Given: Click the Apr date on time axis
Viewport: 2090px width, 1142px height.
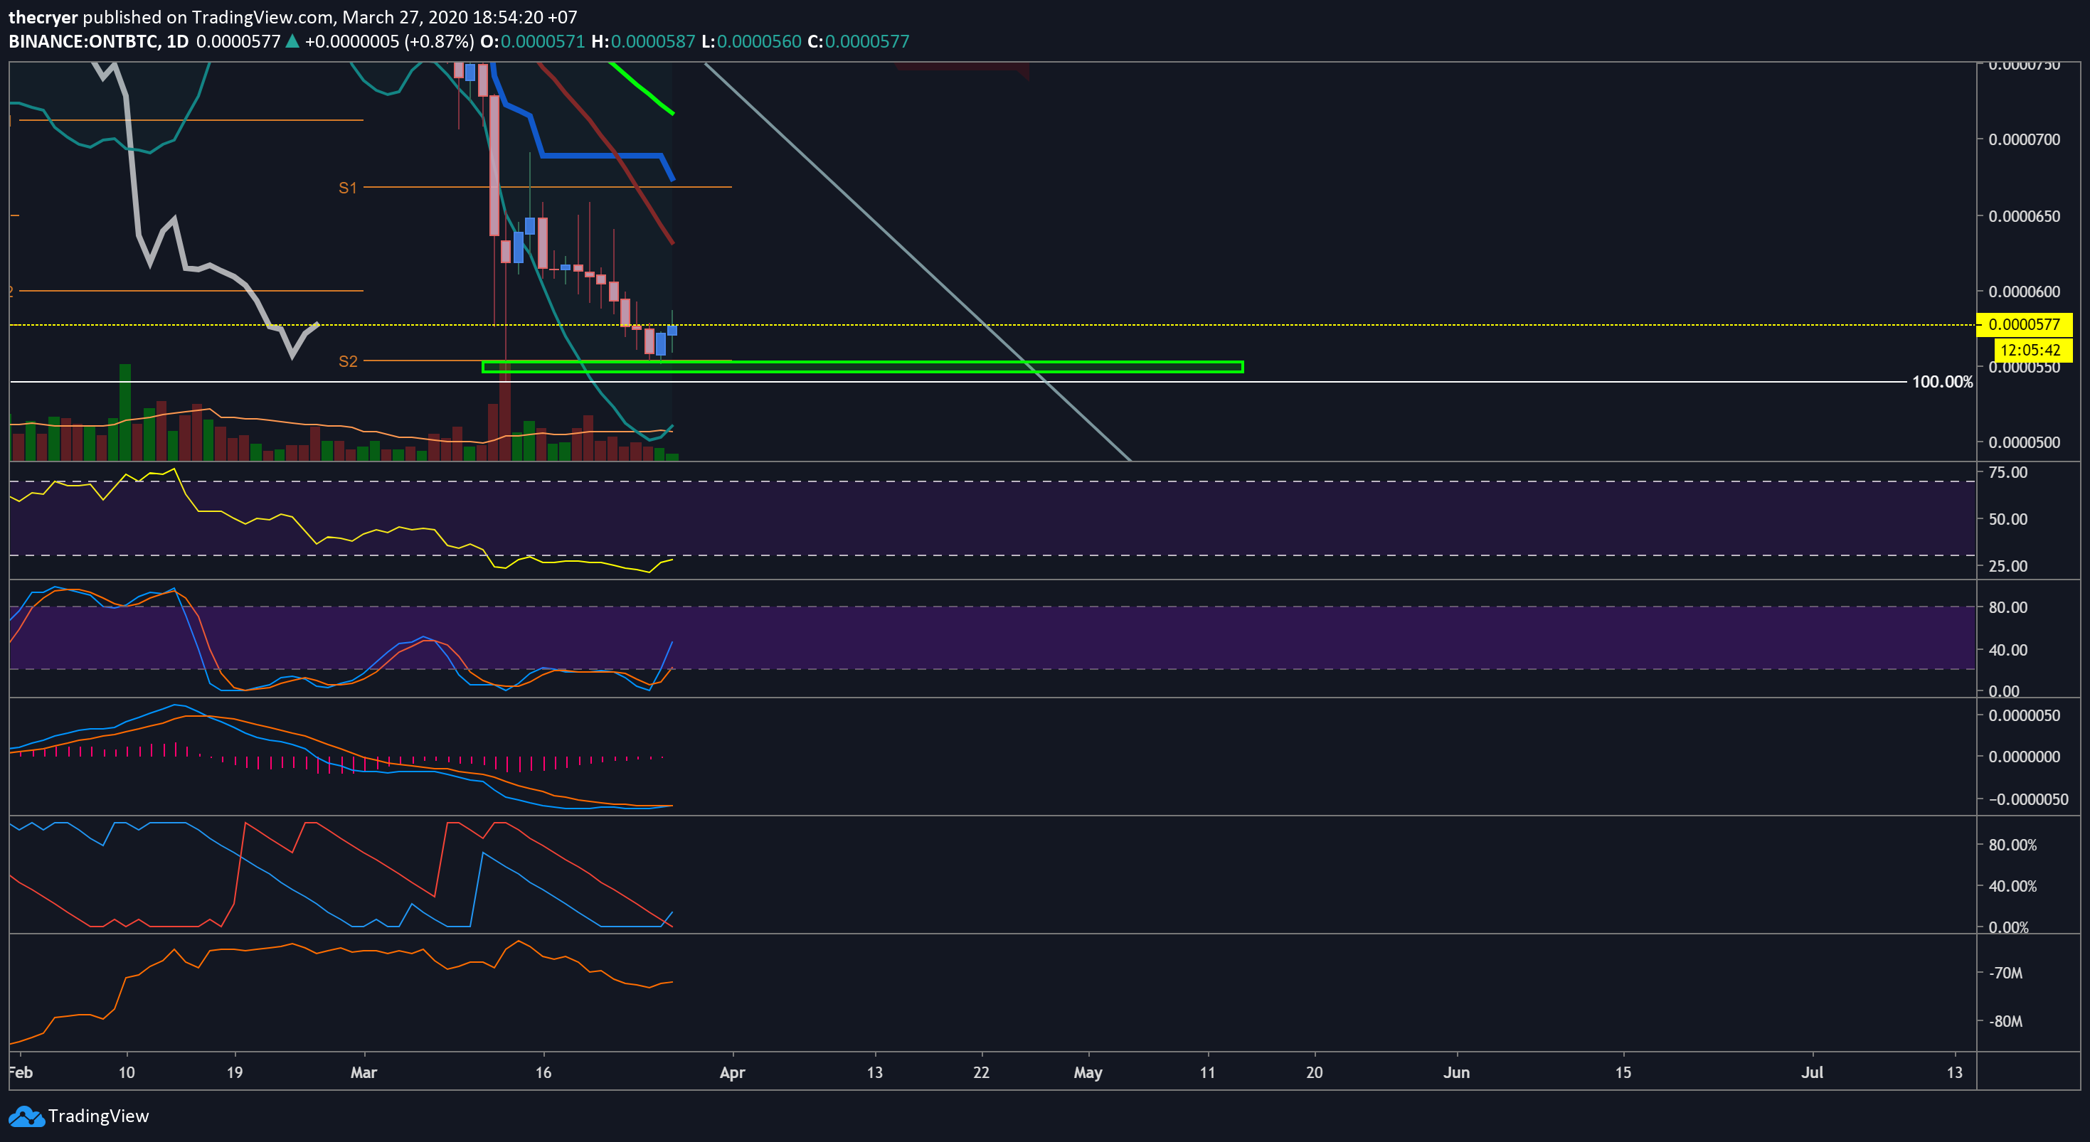Looking at the screenshot, I should coord(732,1072).
